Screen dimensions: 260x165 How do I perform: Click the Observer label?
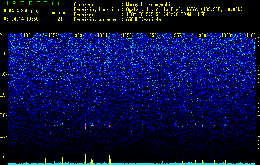point(84,5)
